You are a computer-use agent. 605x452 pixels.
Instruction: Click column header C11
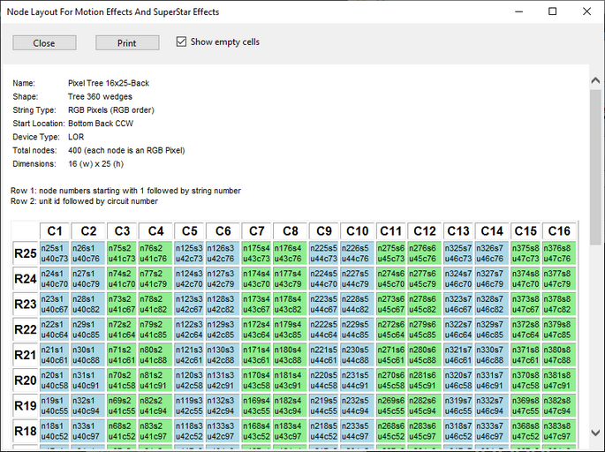point(391,231)
